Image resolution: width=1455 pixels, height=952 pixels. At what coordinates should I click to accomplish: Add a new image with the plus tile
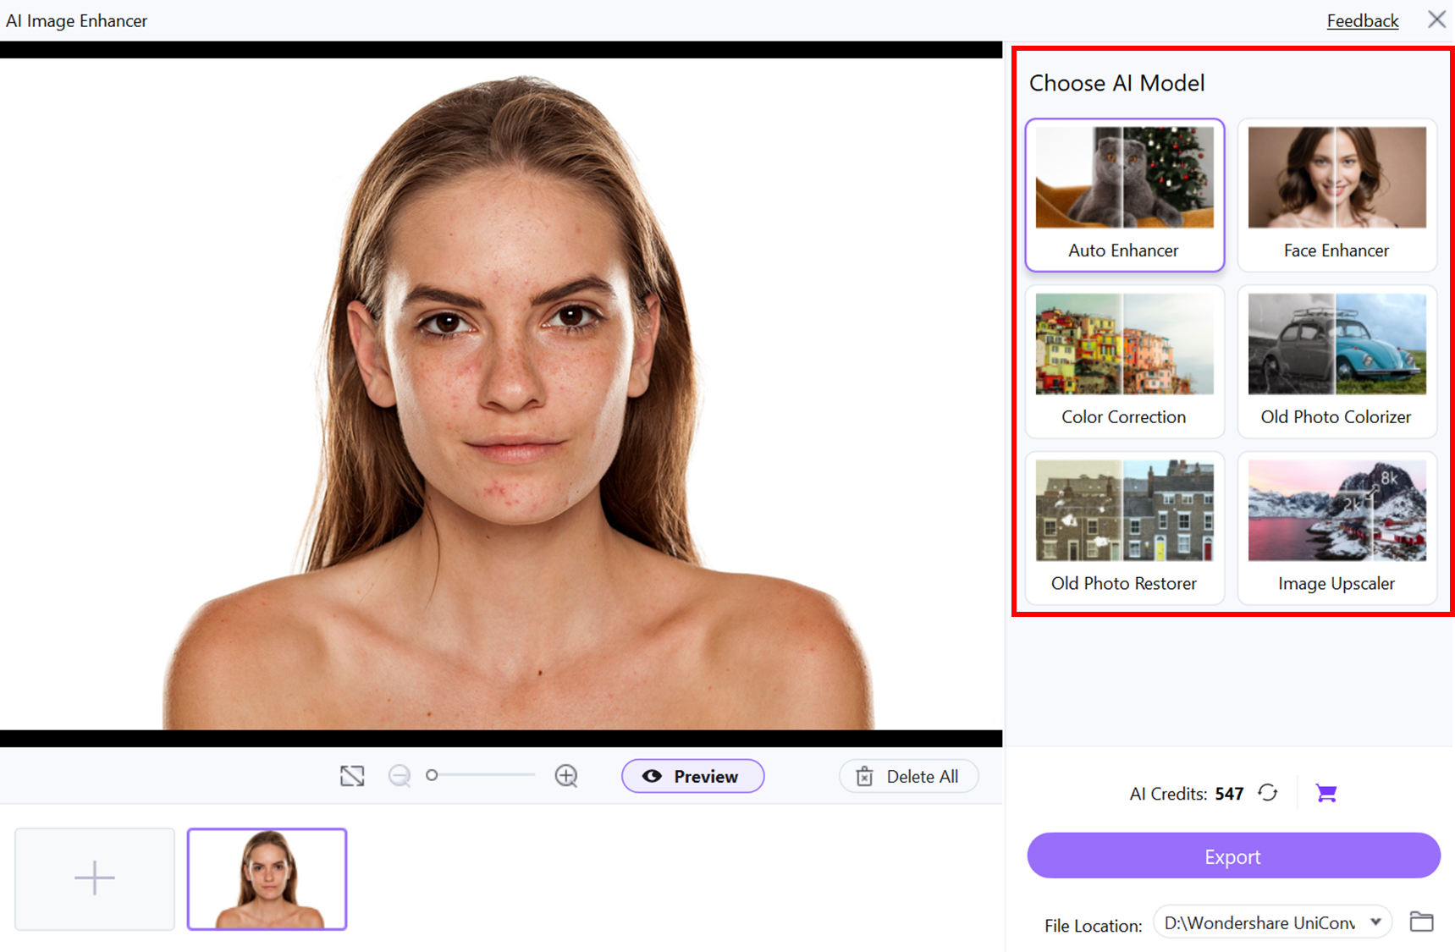95,878
